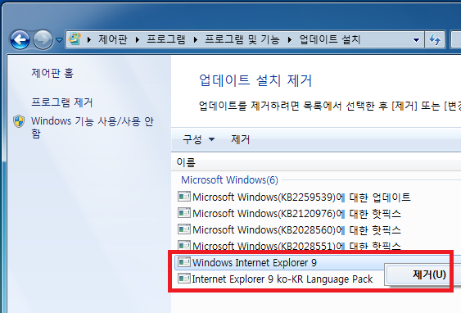
Task: Collapse the Microsoft Windows(6) group header
Action: (x=229, y=179)
